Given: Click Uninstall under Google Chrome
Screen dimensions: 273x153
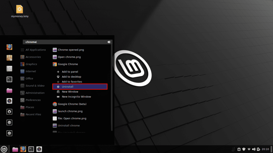Looking at the screenshot, I should (x=68, y=86).
